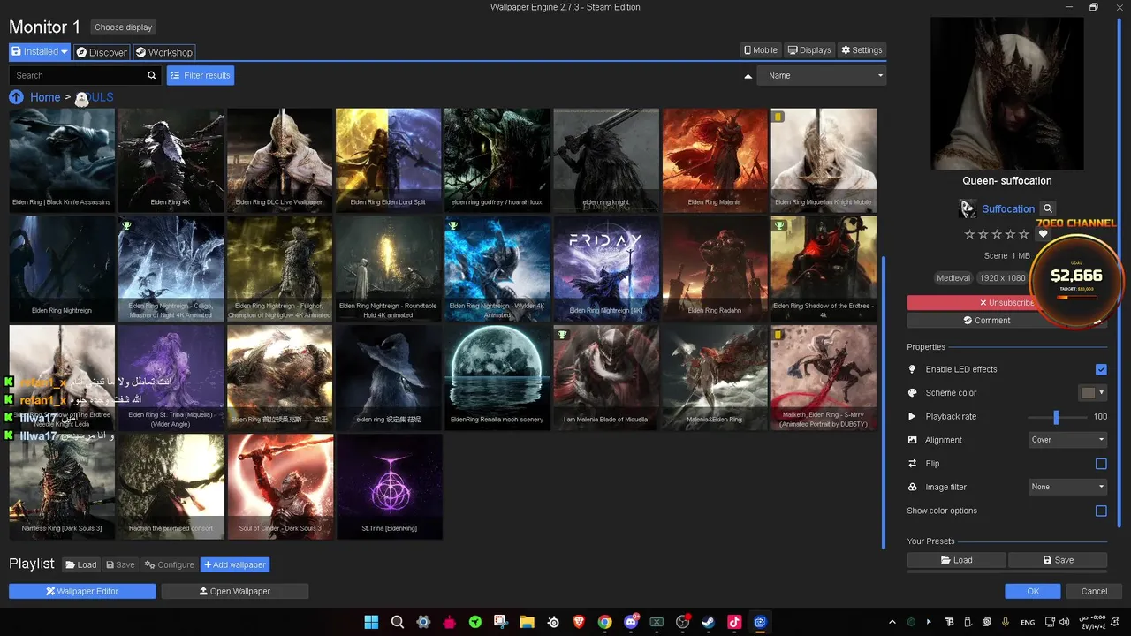This screenshot has height=636, width=1131.
Task: Search workshop for author Suffocation's items
Action: click(1048, 209)
